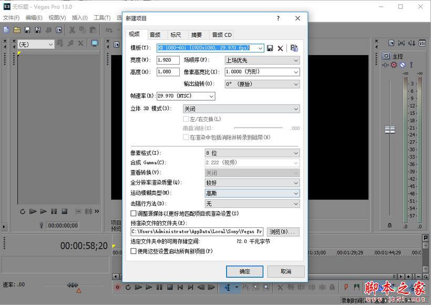Switch to the 音频 tab
The height and width of the screenshot is (305, 431).
(x=155, y=35)
